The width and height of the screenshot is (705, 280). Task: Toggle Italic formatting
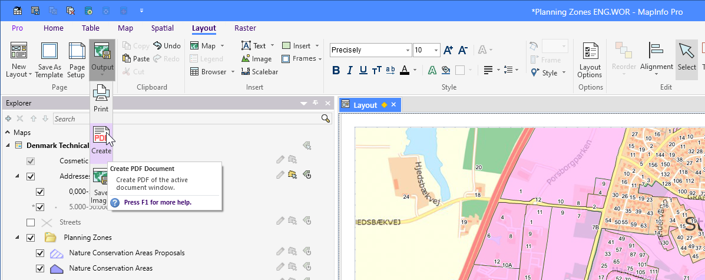coord(350,70)
